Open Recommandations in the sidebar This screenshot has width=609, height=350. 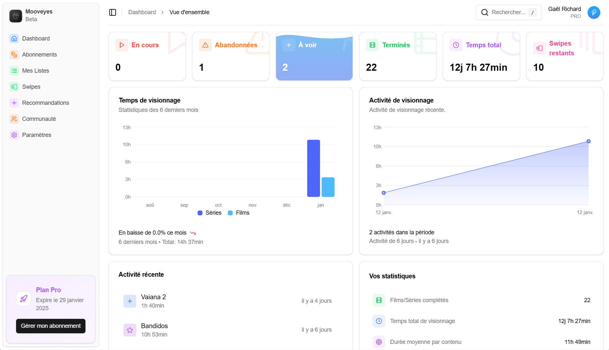[51, 103]
